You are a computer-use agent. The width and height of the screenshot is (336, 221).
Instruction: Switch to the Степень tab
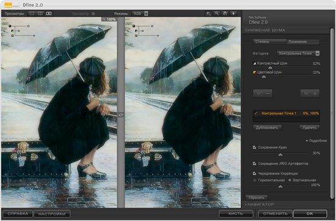point(269,42)
